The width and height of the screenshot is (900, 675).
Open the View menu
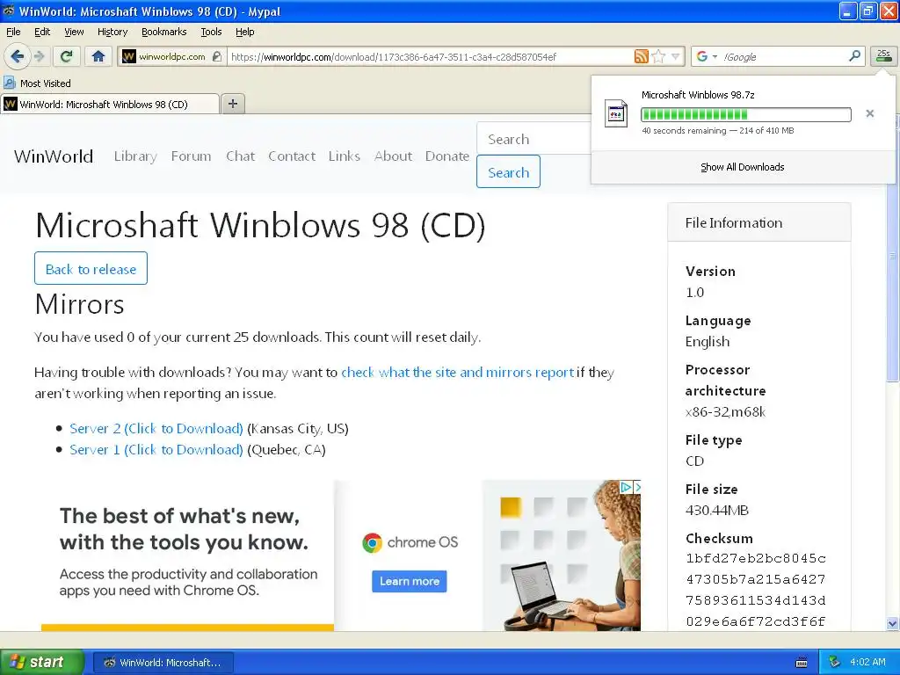coord(74,32)
